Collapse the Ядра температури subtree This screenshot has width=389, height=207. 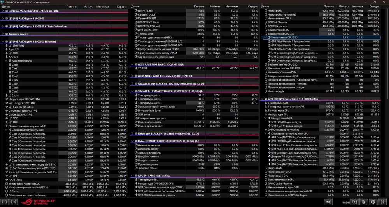(6, 61)
